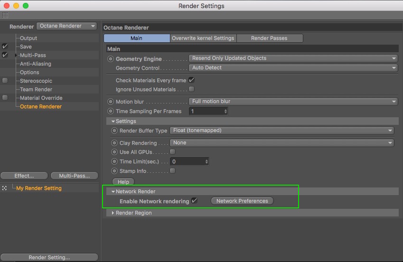This screenshot has height=262, width=403.
Task: Toggle the Use All GPUs animation dot
Action: tap(114, 152)
